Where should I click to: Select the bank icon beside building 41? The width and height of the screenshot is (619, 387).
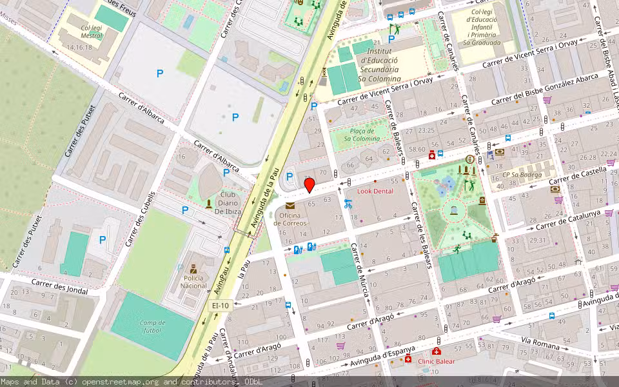[x=499, y=152]
